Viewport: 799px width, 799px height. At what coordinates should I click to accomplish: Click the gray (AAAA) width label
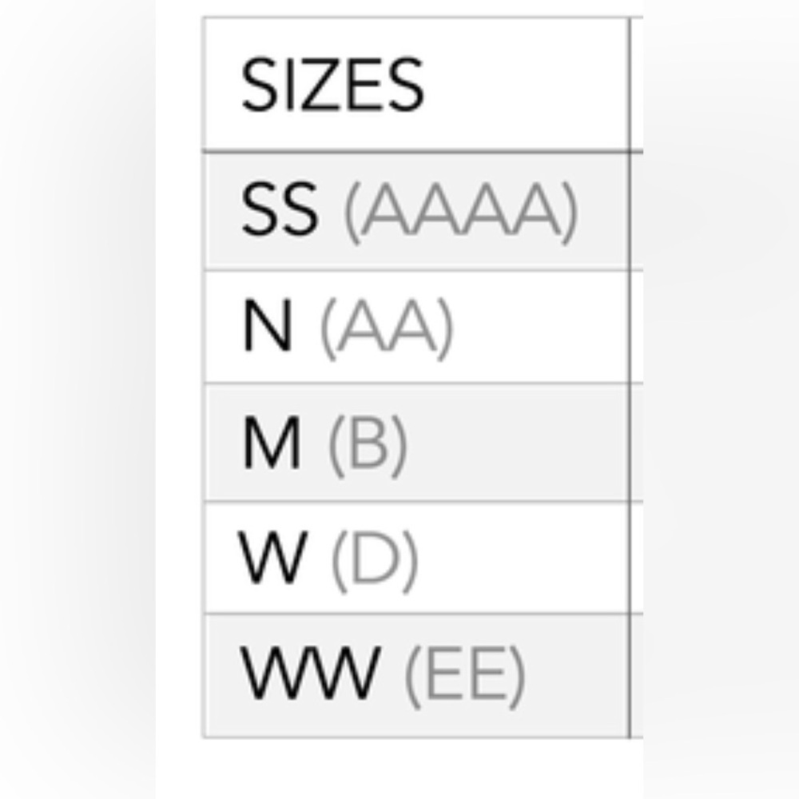point(459,212)
